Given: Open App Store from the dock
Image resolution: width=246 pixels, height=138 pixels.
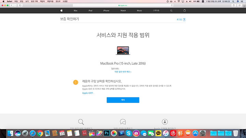Looking at the screenshot, I should (195, 134).
